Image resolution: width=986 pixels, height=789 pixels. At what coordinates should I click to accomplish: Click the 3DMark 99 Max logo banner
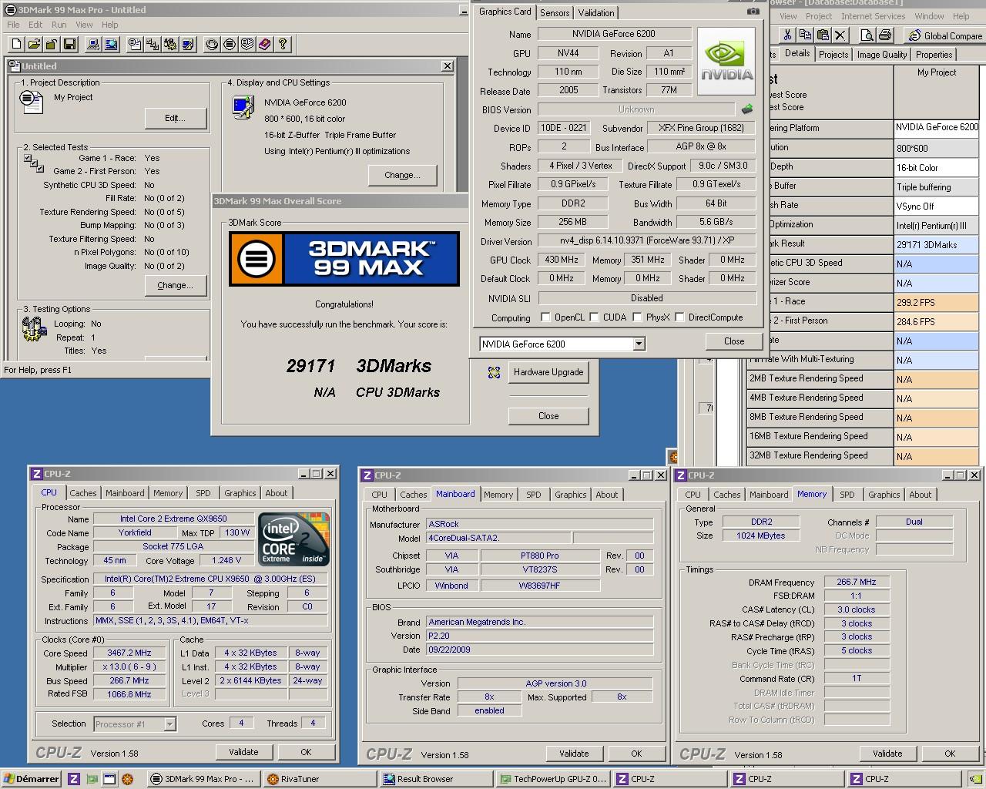pyautogui.click(x=344, y=259)
